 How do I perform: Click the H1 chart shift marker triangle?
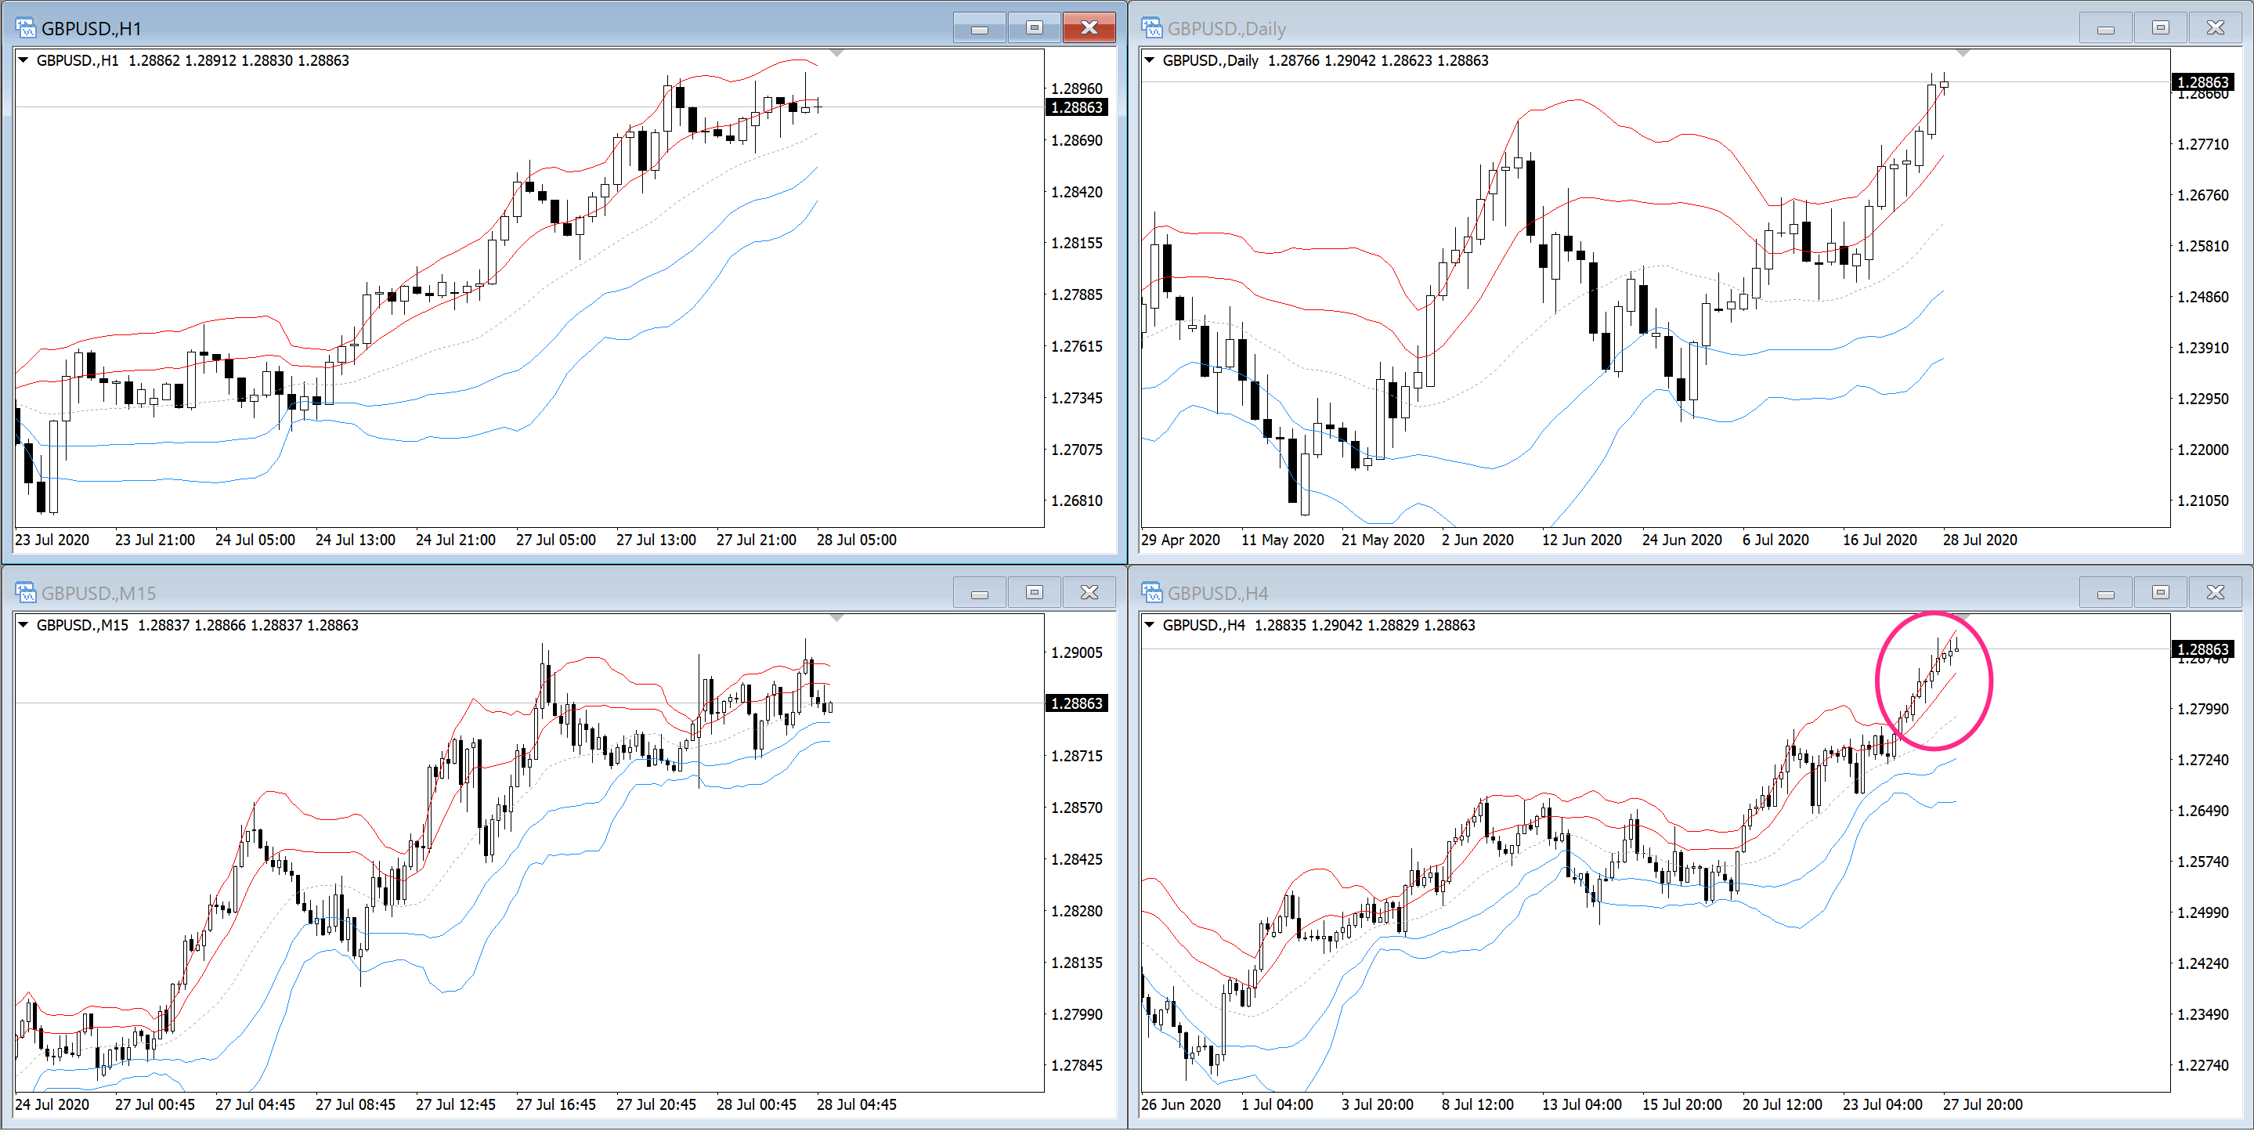[x=836, y=54]
